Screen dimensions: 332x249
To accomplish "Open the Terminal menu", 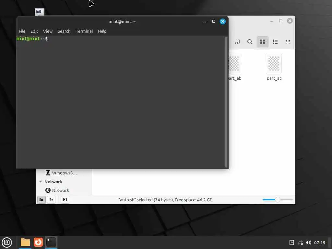I will click(x=84, y=31).
